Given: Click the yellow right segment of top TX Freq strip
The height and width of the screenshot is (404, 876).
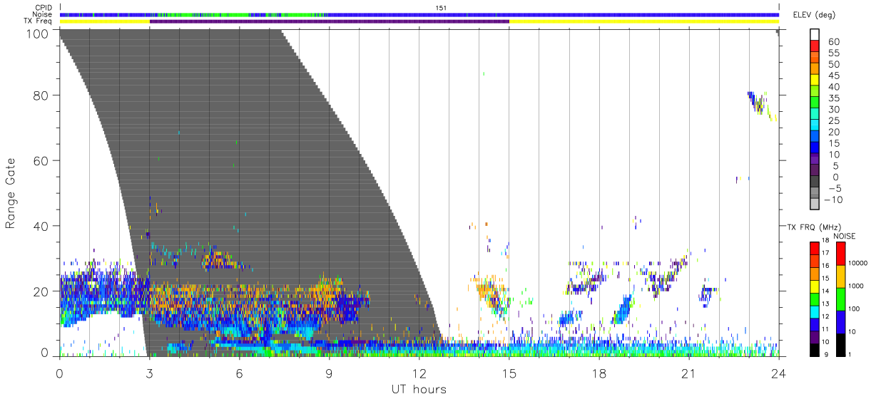Looking at the screenshot, I should 643,21.
